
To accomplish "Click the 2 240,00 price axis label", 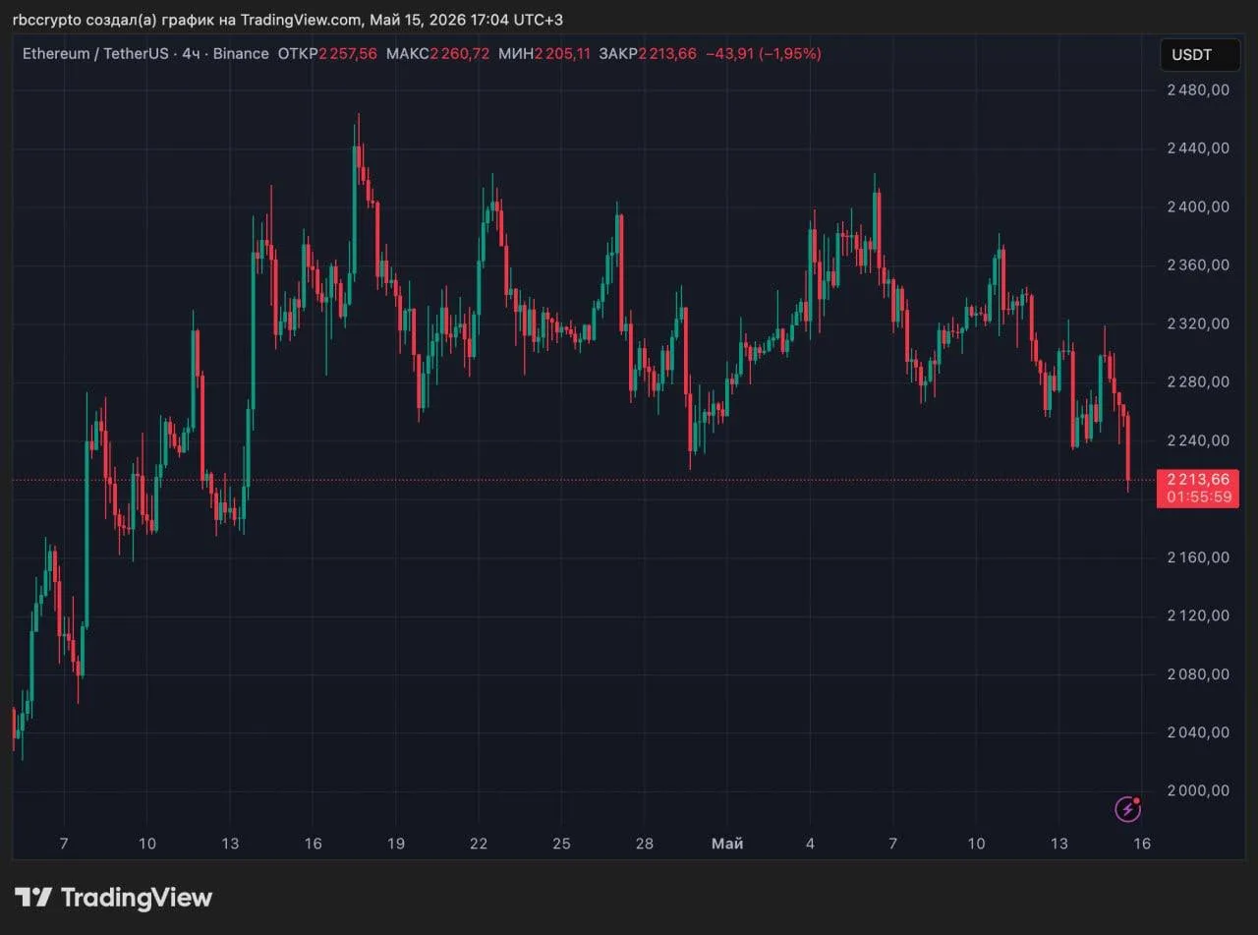I will point(1198,439).
